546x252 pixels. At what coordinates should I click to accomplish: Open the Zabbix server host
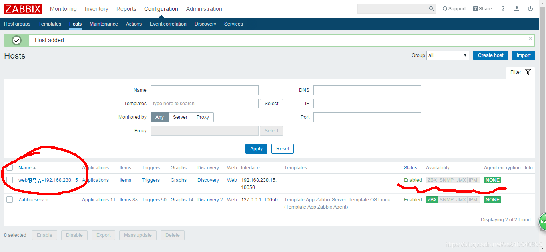pos(33,200)
